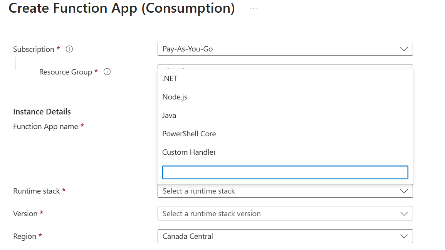Viewport: 445px width, 250px height.
Task: Click the Runtime stack dropdown chevron
Action: [x=404, y=191]
